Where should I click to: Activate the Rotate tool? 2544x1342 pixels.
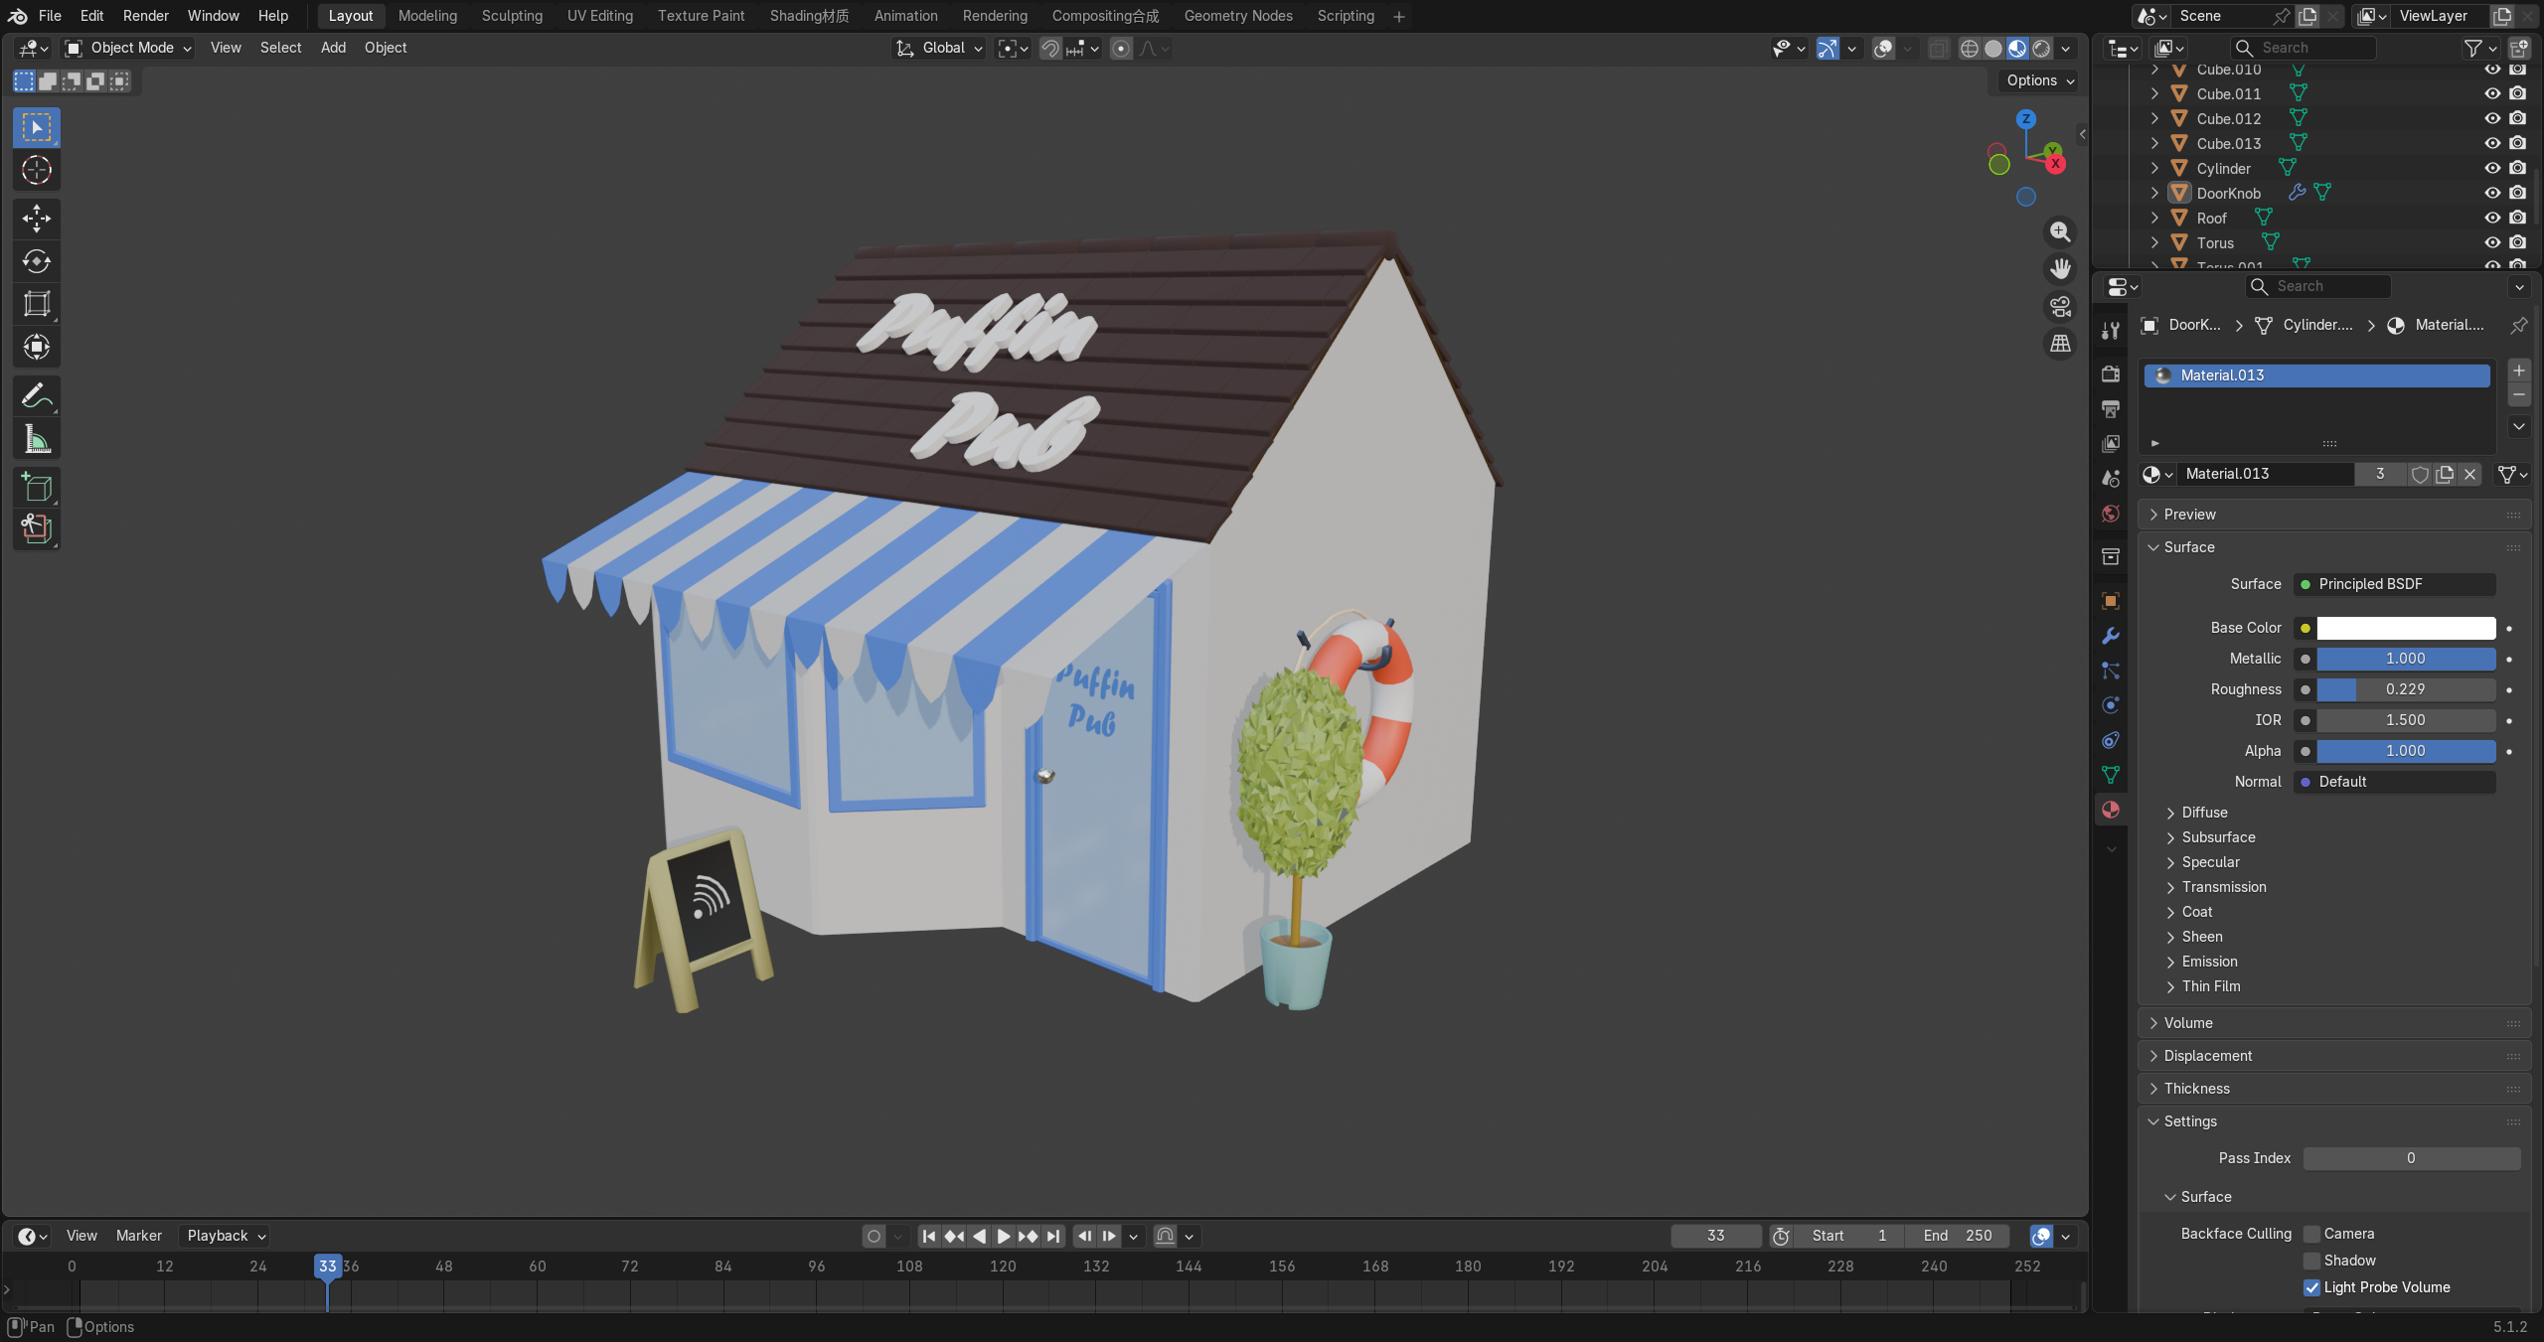pyautogui.click(x=37, y=261)
